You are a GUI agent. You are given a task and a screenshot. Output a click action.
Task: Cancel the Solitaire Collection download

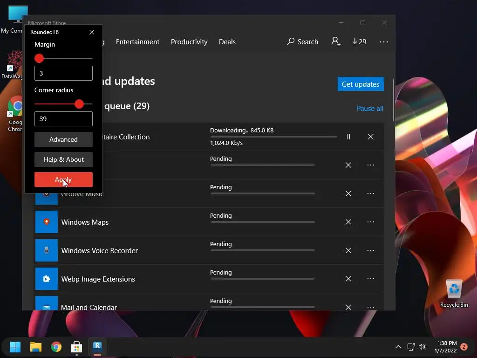(x=370, y=137)
